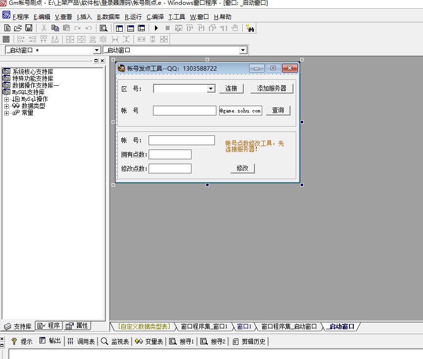Open the 编译 menu
The height and width of the screenshot is (359, 423).
pos(155,17)
